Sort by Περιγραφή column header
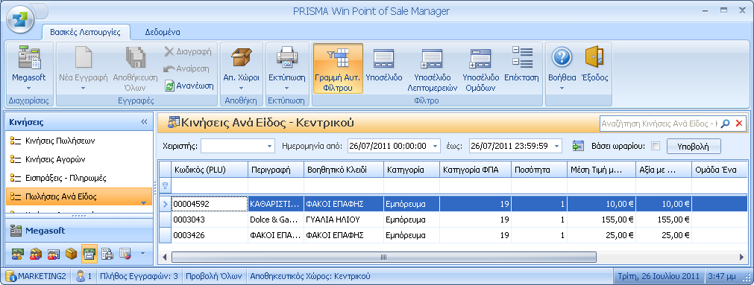The image size is (754, 285). tap(275, 170)
